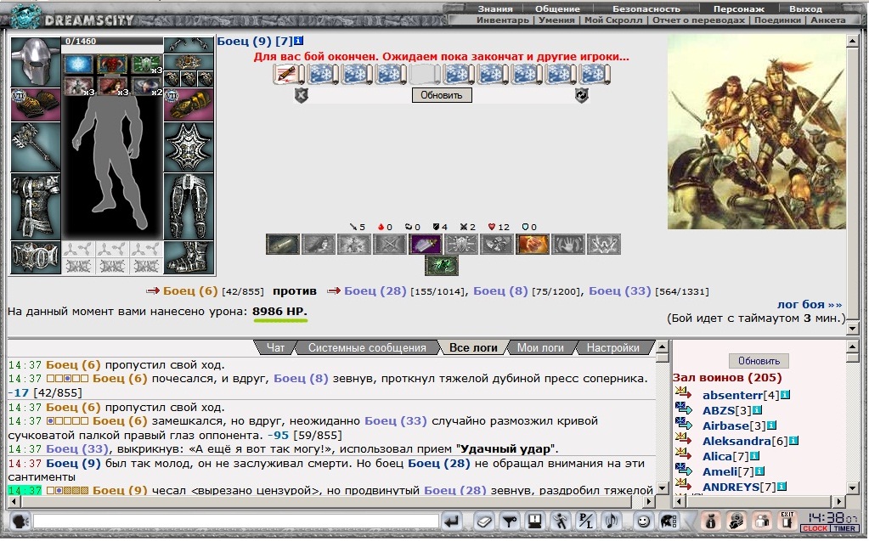Click the info icon beside Боец (9) [7]
The height and width of the screenshot is (541, 869).
299,41
